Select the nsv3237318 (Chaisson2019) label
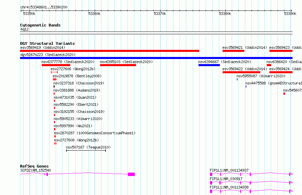Viewport: 302px width, 195px height. [79, 83]
